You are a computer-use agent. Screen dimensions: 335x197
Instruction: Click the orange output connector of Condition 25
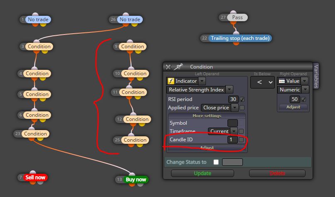(131, 145)
